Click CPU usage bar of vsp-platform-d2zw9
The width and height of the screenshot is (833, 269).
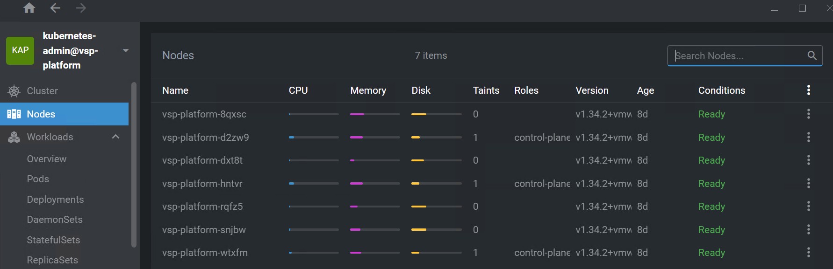[314, 137]
